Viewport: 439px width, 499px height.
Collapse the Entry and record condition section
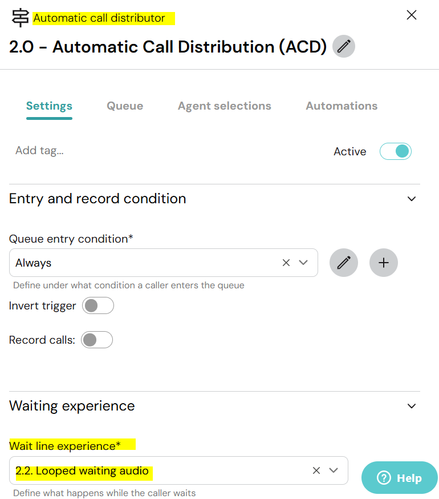[x=412, y=199]
